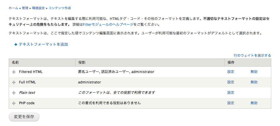The height and width of the screenshot is (126, 280).
Task: Open 設定 for Full HTML
Action: pos(231,82)
